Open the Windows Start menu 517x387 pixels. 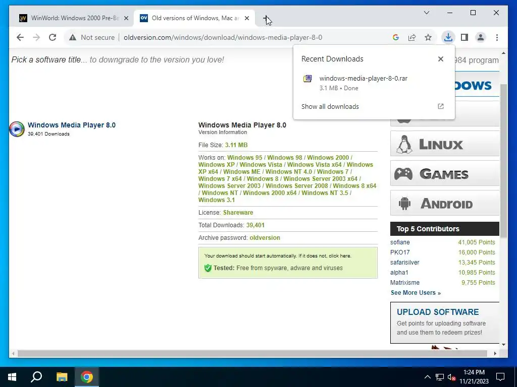[x=12, y=377]
